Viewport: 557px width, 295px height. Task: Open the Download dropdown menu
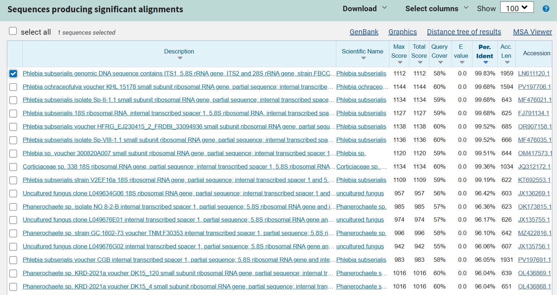364,9
